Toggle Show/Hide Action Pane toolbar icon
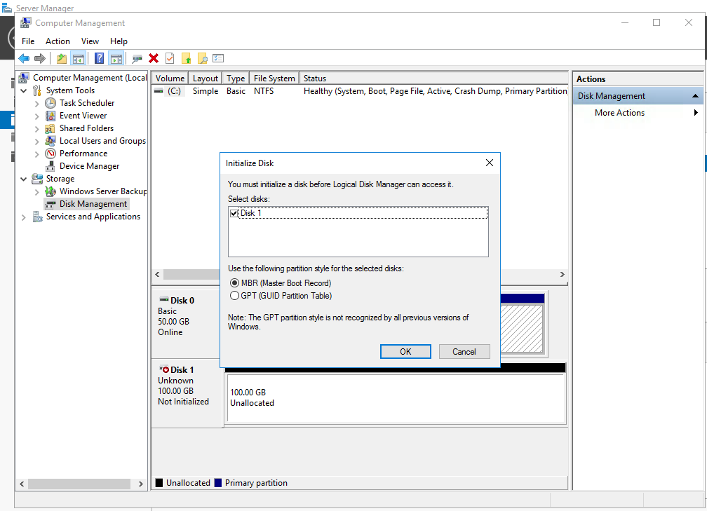Screen dimensions: 707x511 pos(116,58)
